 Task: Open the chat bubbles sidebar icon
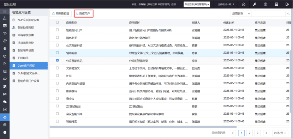tap(5, 102)
